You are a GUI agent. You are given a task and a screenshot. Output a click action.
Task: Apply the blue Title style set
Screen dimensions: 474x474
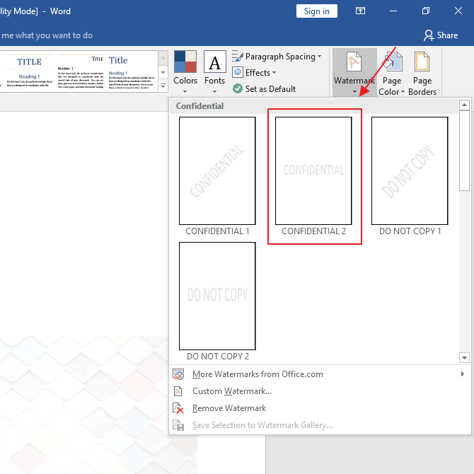[x=132, y=71]
